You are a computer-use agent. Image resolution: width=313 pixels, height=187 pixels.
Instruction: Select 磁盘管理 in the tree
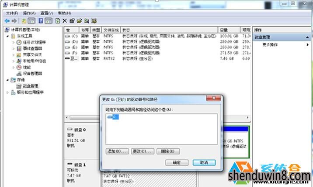[30, 86]
